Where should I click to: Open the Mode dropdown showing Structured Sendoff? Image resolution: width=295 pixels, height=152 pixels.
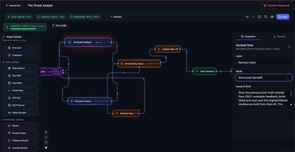[264, 77]
